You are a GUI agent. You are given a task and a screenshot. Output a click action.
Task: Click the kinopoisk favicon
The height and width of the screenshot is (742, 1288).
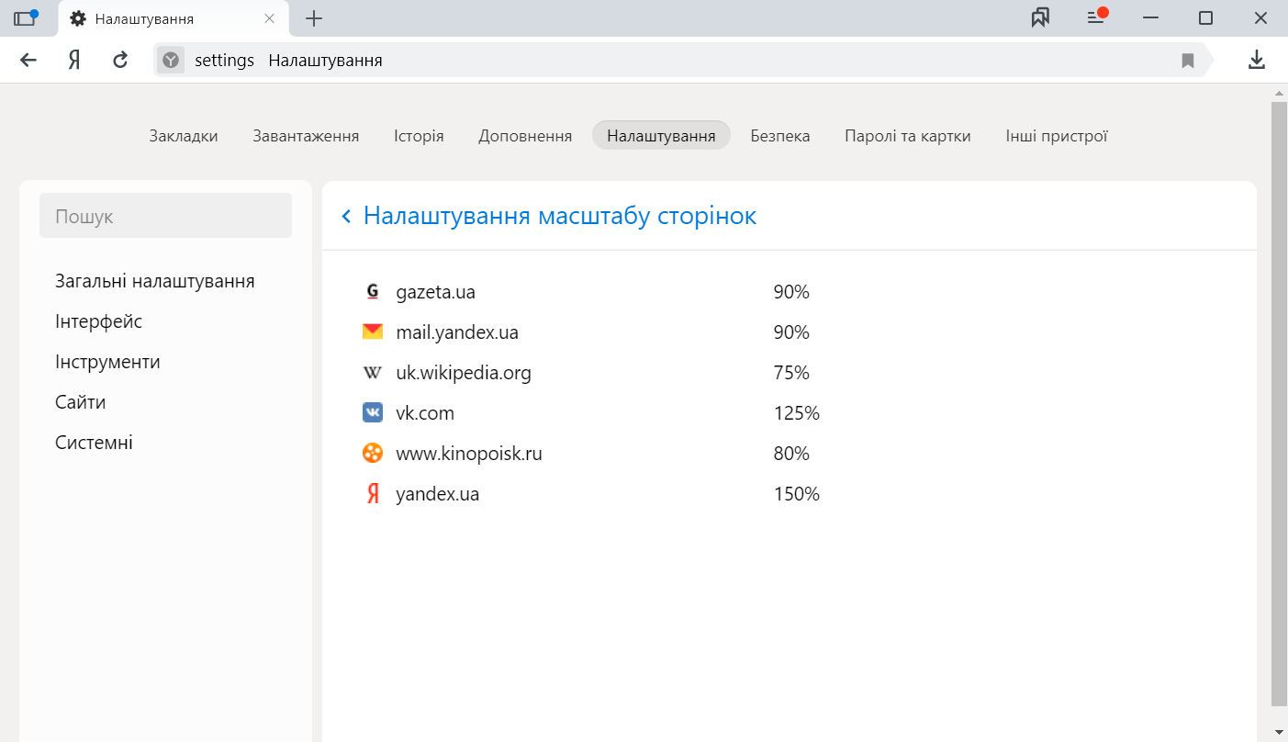tap(372, 454)
